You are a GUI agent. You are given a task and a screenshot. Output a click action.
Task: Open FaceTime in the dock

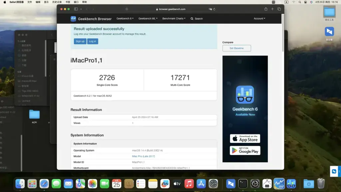pos(105,184)
